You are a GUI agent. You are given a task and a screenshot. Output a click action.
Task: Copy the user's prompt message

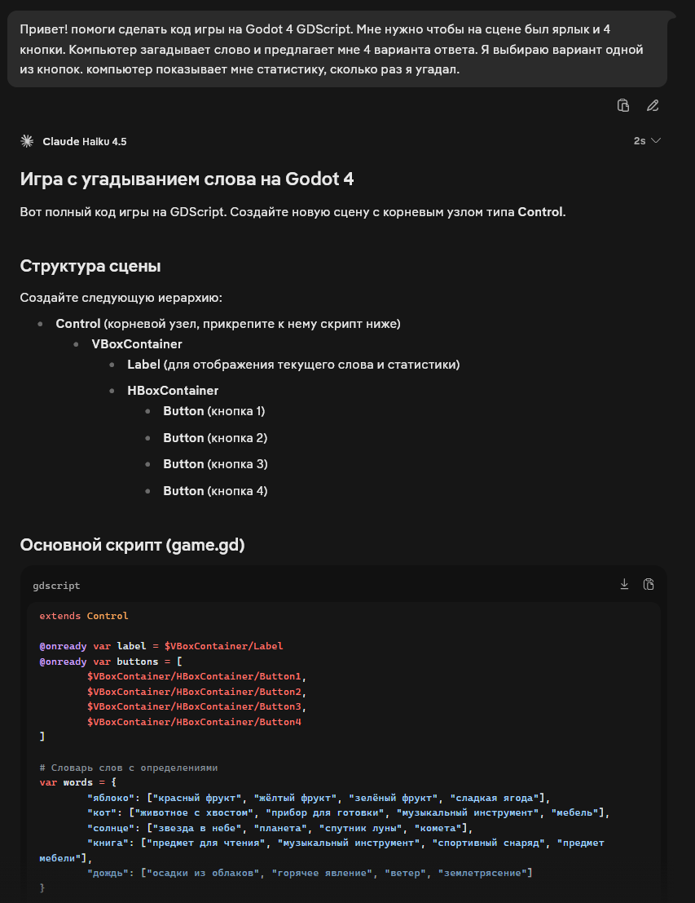[623, 105]
